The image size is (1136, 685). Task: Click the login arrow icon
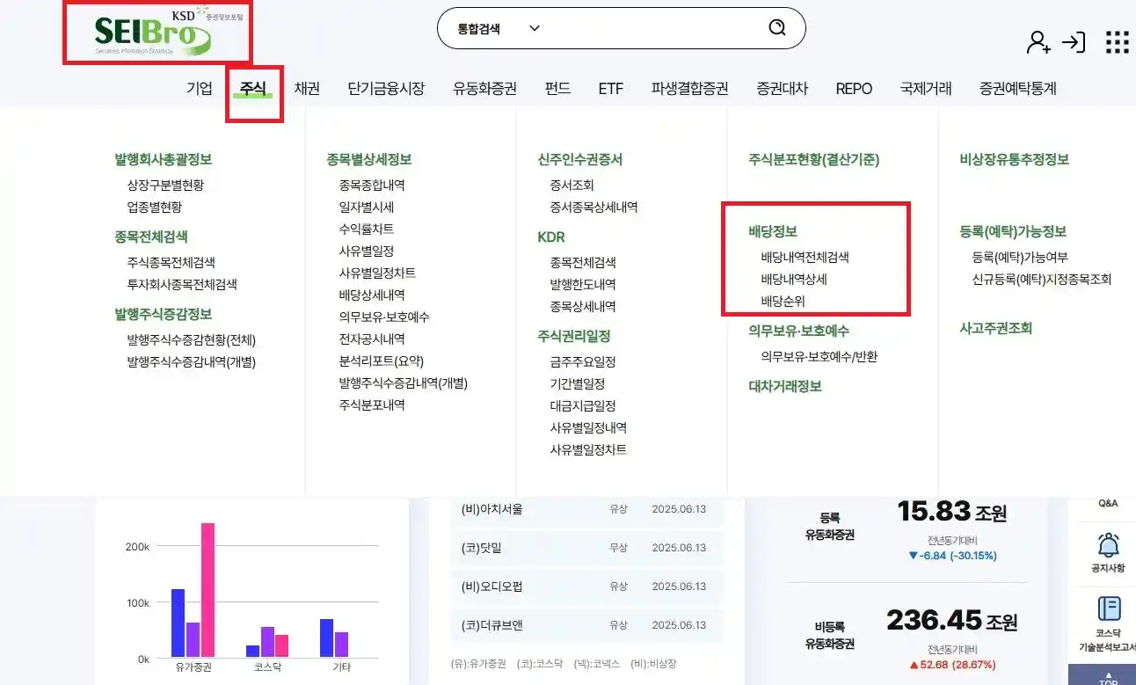pos(1074,41)
